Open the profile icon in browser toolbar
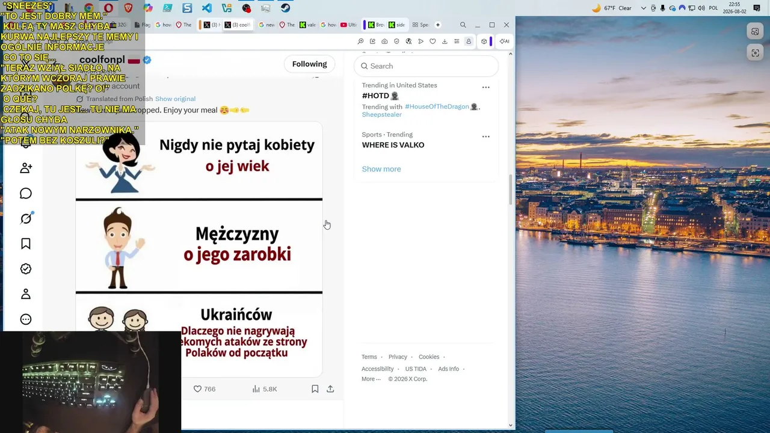This screenshot has height=433, width=770. coord(469,41)
